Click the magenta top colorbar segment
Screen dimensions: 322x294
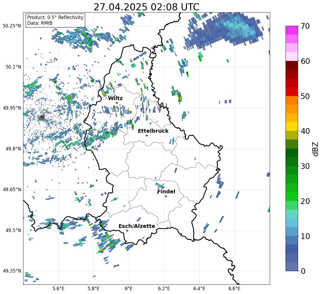(292, 30)
